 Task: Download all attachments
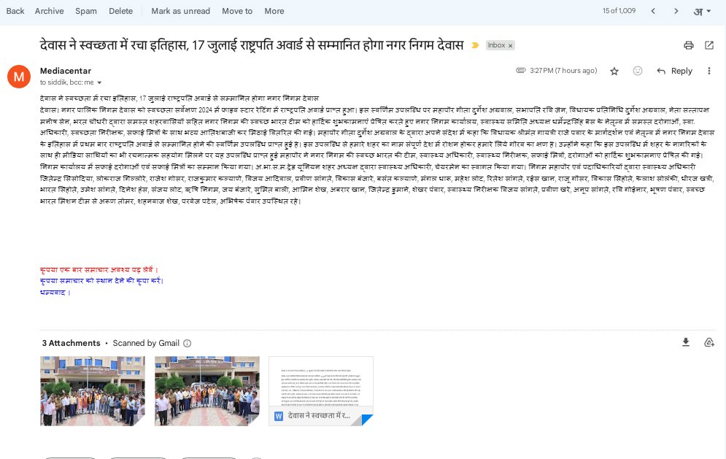pos(686,342)
